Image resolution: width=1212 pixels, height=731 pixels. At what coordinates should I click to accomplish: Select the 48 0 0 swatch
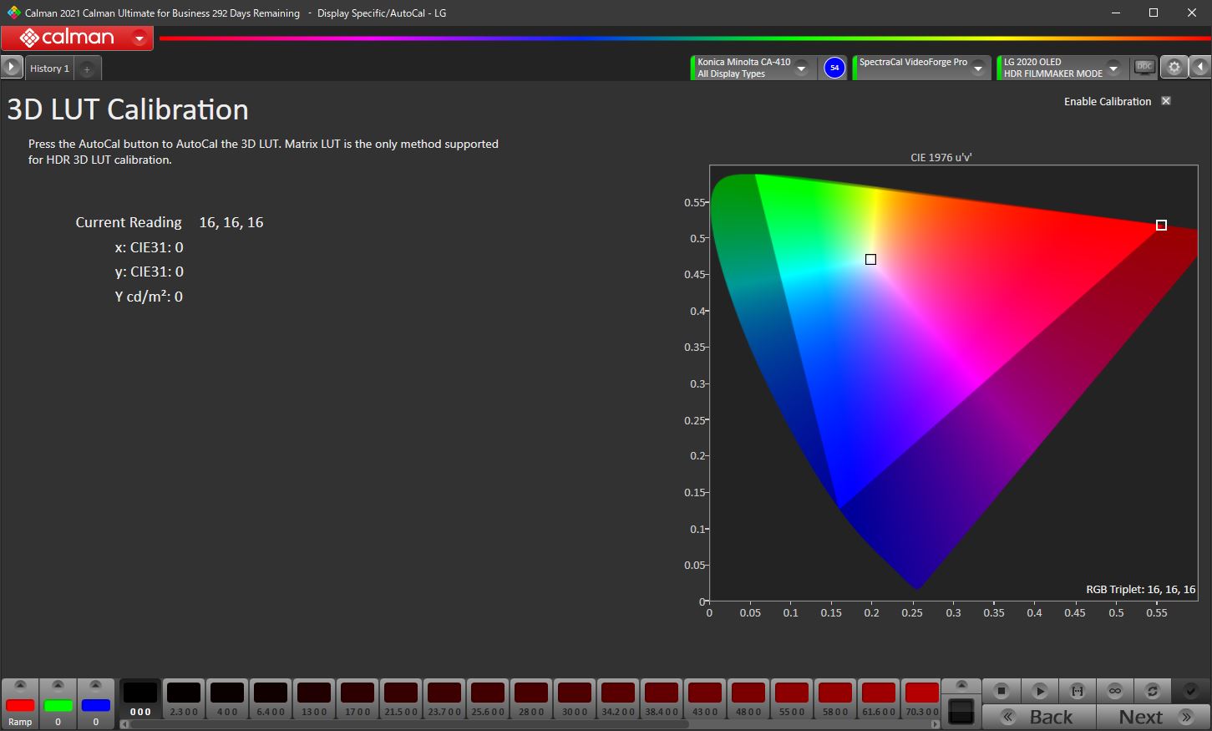tap(748, 699)
